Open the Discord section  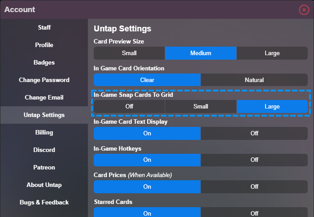click(44, 150)
